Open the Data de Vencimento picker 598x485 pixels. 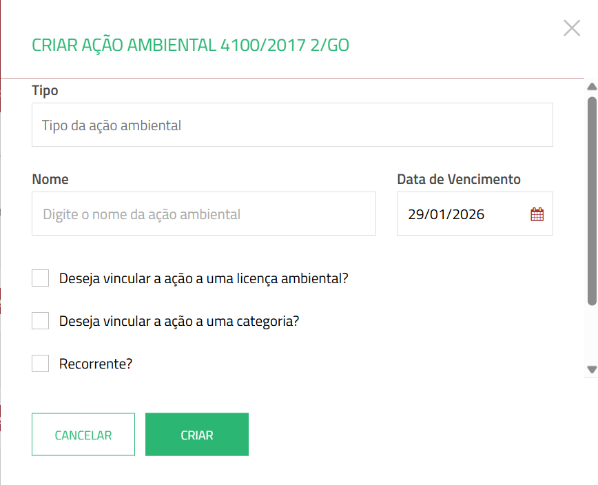475,214
